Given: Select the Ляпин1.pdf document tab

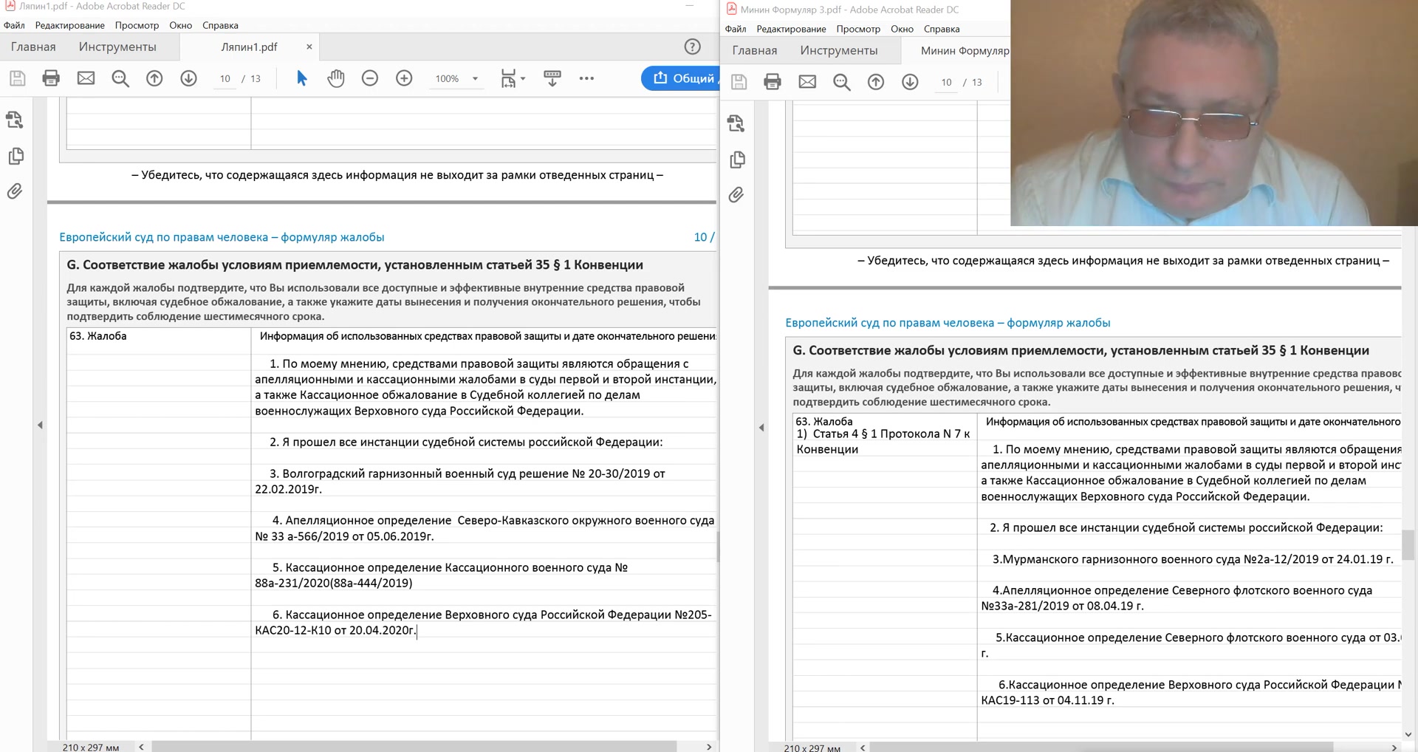Looking at the screenshot, I should point(249,47).
